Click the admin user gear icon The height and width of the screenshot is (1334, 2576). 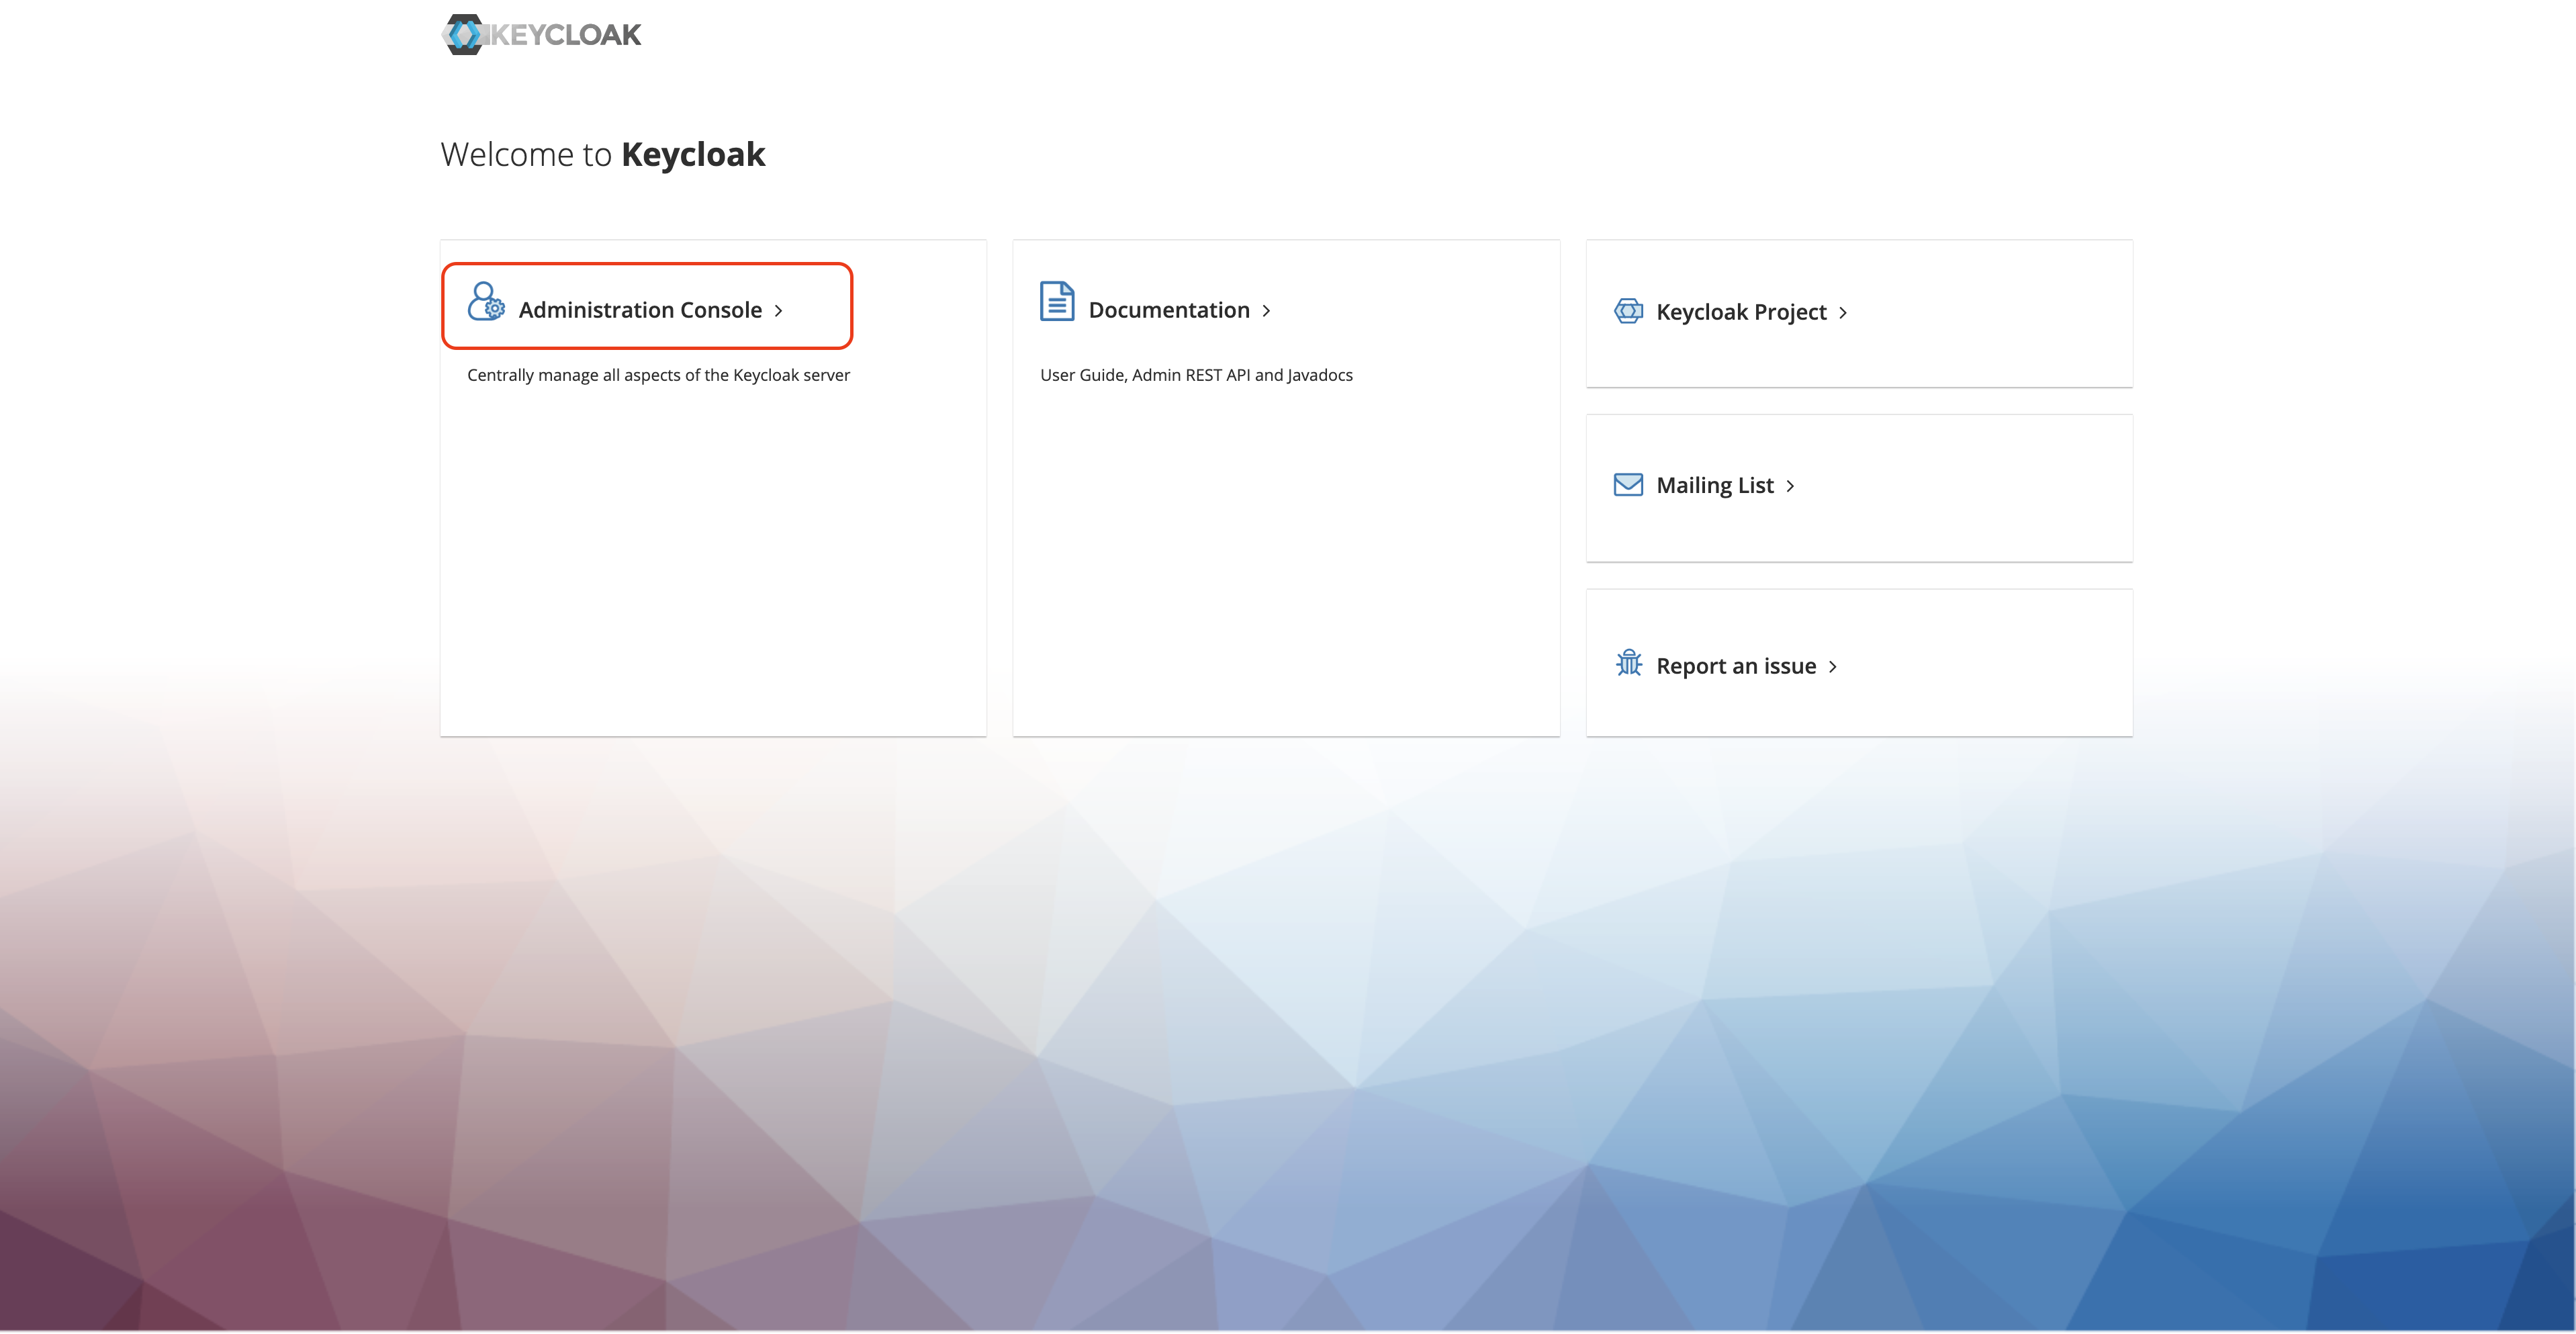click(486, 301)
